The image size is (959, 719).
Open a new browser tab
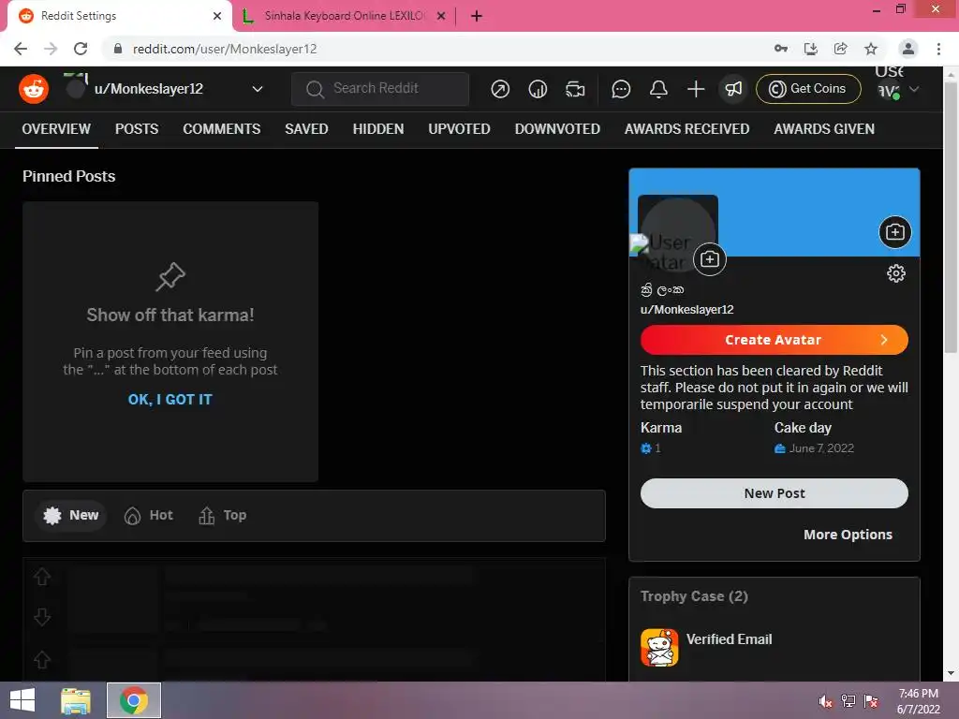477,16
